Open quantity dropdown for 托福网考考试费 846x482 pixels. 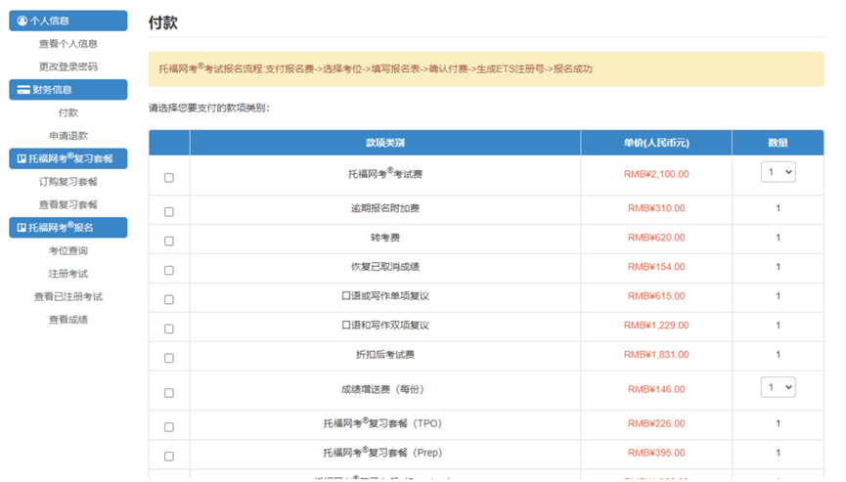(x=778, y=172)
